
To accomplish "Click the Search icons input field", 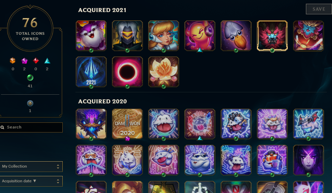I will (31, 127).
